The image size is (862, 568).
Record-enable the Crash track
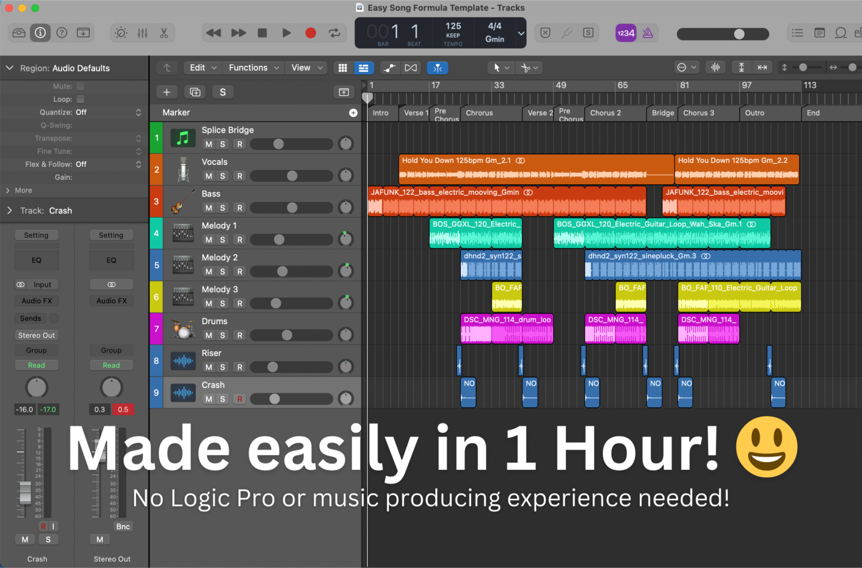[x=239, y=399]
